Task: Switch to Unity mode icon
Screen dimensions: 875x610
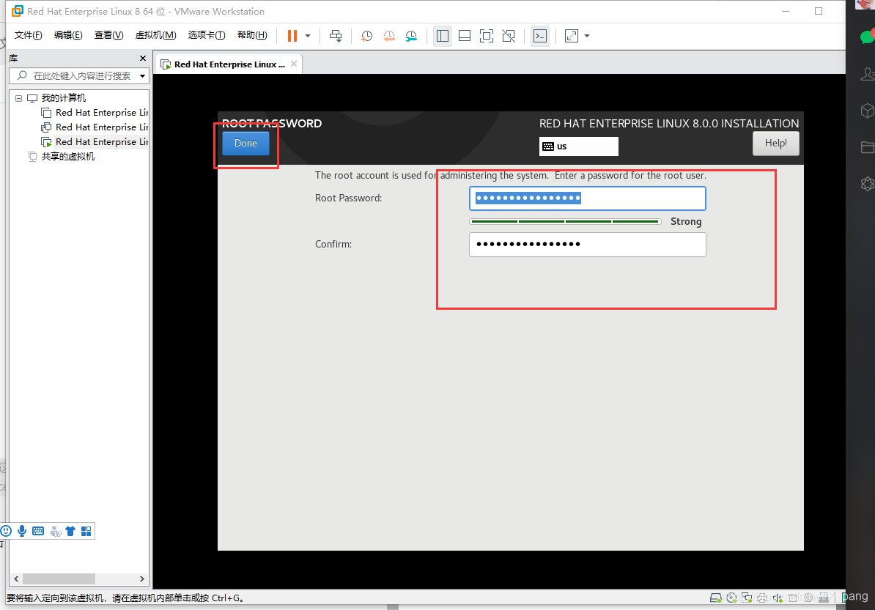Action: (509, 36)
